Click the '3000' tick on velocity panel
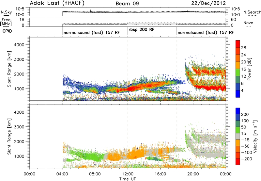The width and height of the screenshot is (261, 181). 19,127
